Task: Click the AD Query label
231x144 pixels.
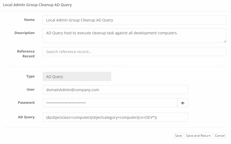Action: click(26, 117)
